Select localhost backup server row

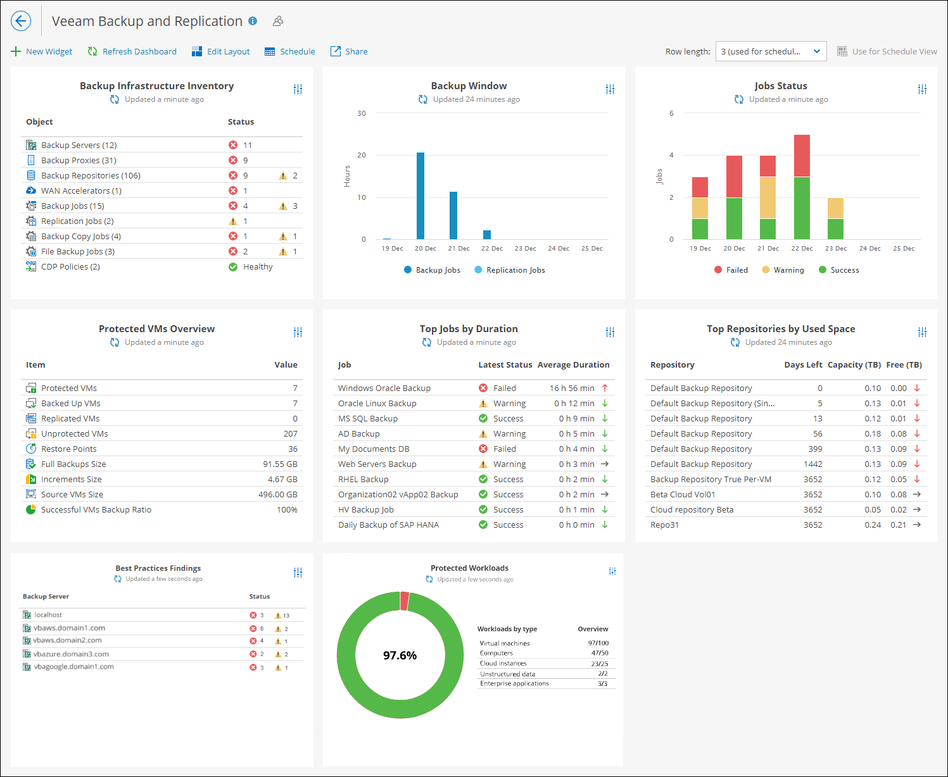(163, 615)
